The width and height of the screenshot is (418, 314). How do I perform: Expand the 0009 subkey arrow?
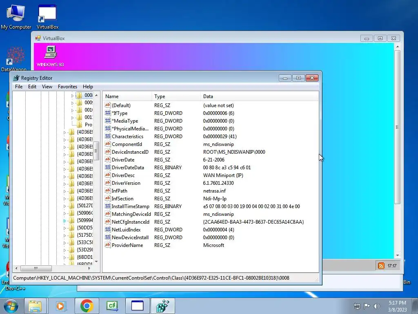(72, 103)
